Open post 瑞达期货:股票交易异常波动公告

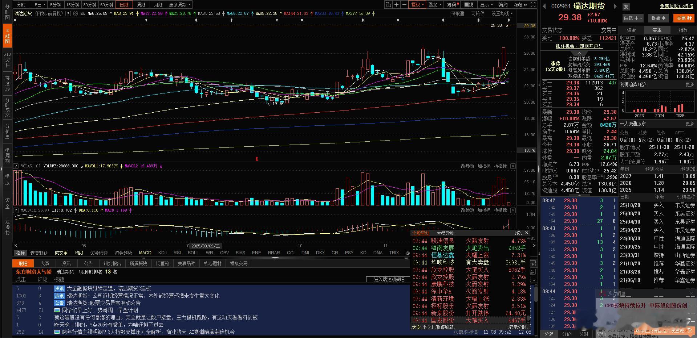tap(104, 303)
